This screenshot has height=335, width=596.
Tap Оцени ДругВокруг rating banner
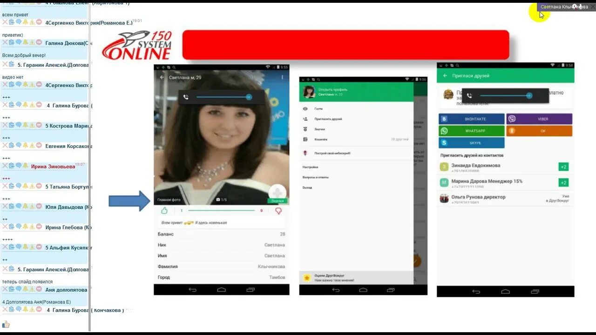[356, 278]
